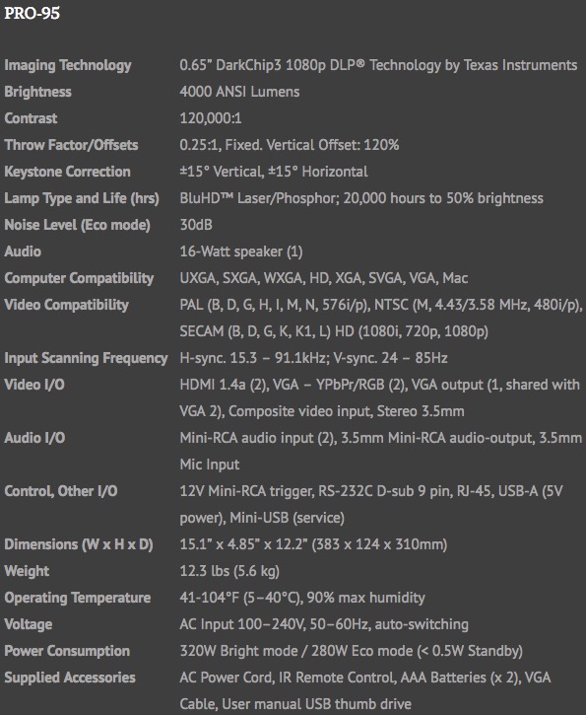
Task: Select the Keystone Correction label
Action: [67, 172]
